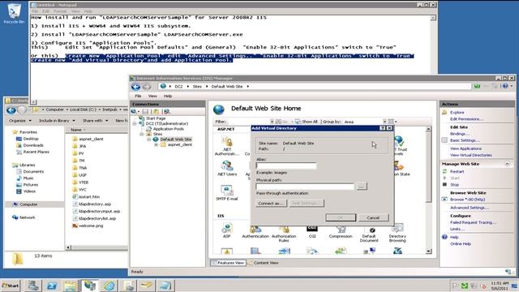Click the Alias input field

tap(286, 165)
